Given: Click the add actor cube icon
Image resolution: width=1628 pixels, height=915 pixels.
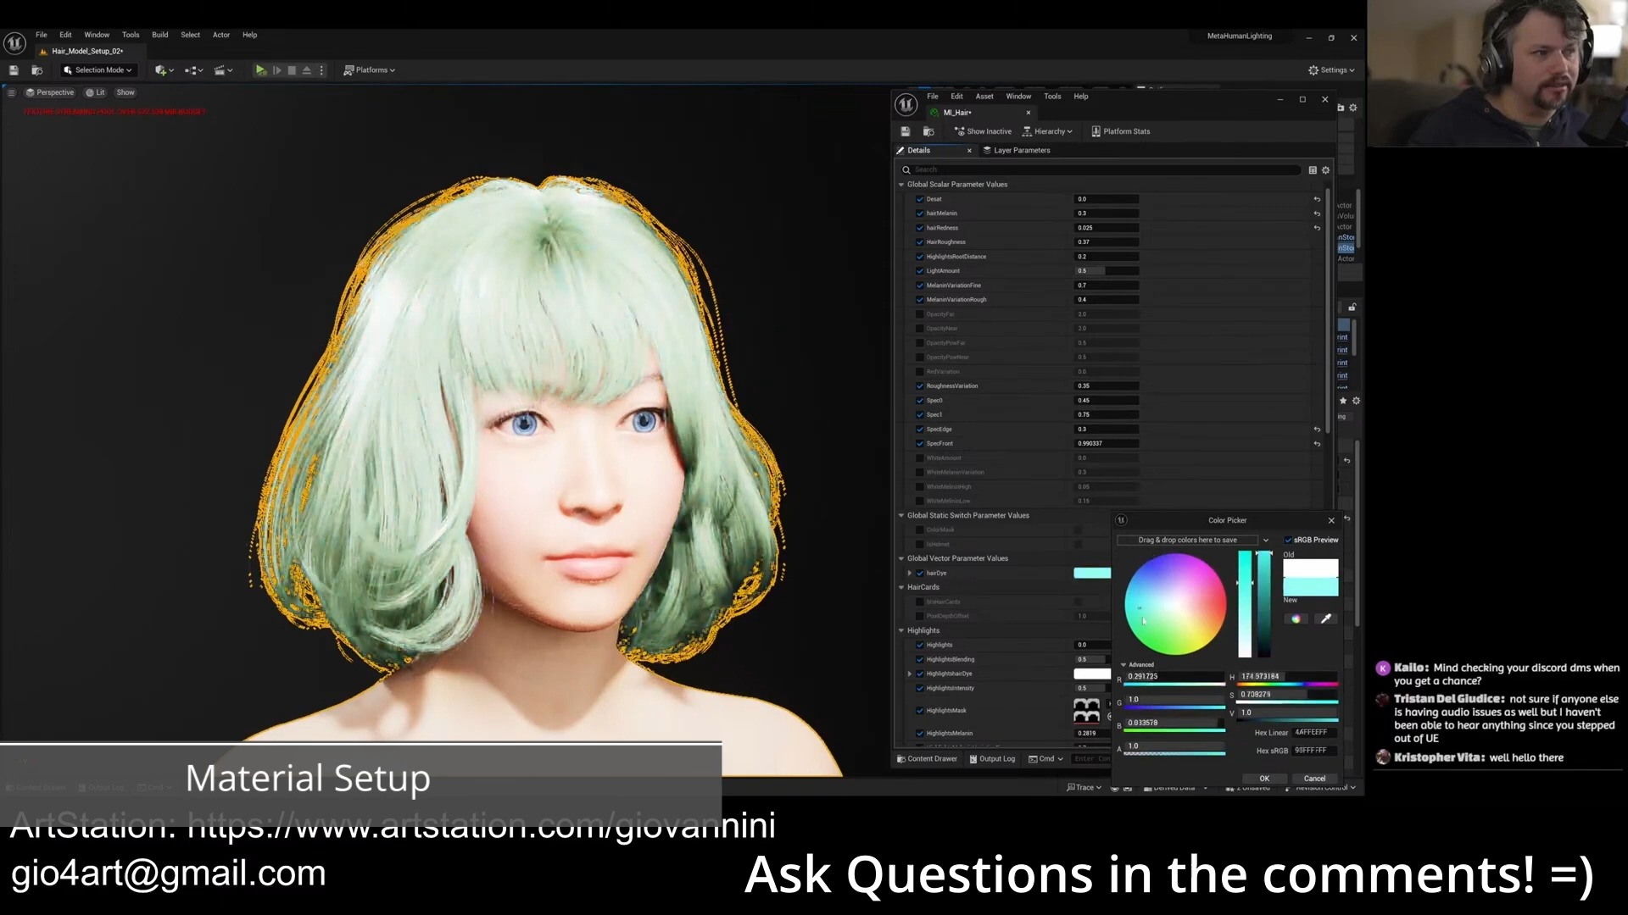Looking at the screenshot, I should pos(161,70).
